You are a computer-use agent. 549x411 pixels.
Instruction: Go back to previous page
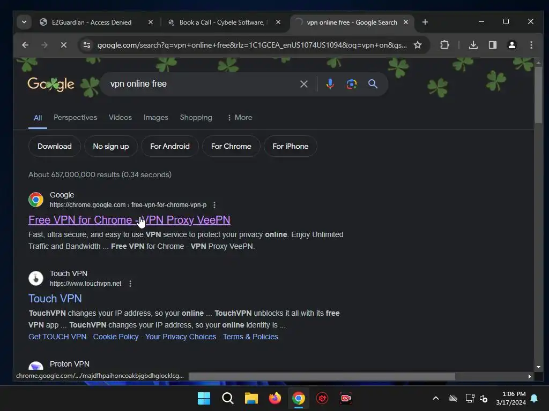25,45
